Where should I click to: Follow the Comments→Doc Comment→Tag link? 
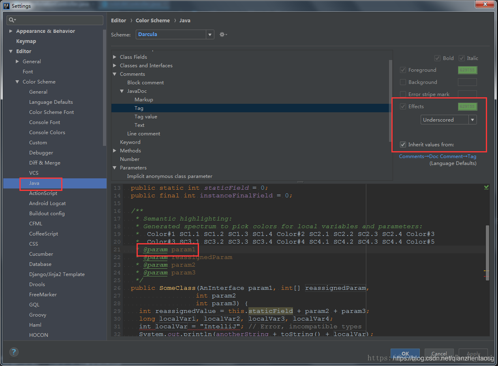click(x=438, y=156)
